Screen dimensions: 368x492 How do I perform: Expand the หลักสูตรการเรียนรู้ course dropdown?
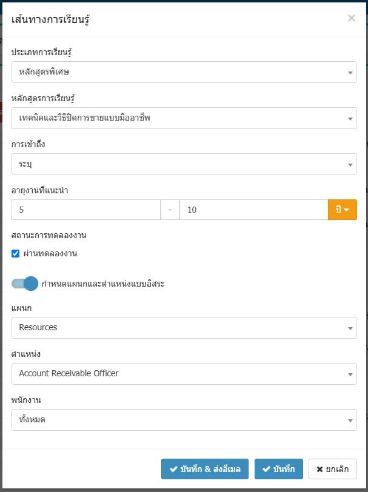click(184, 118)
